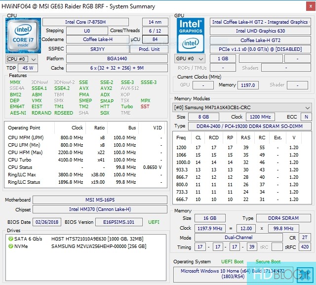Select the SAMSUNG MZVLW256HEHP-00000 drive entry
Image resolution: width=316 pixels, height=285 pixels.
point(86,246)
